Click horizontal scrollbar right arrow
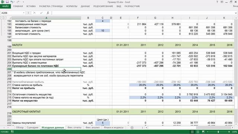The image size is (238, 134). coord(232,128)
